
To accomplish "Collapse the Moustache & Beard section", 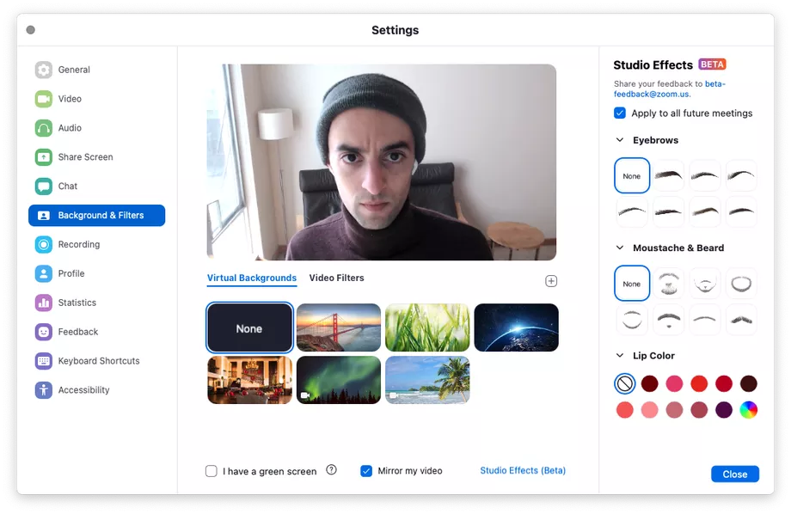I will point(618,248).
